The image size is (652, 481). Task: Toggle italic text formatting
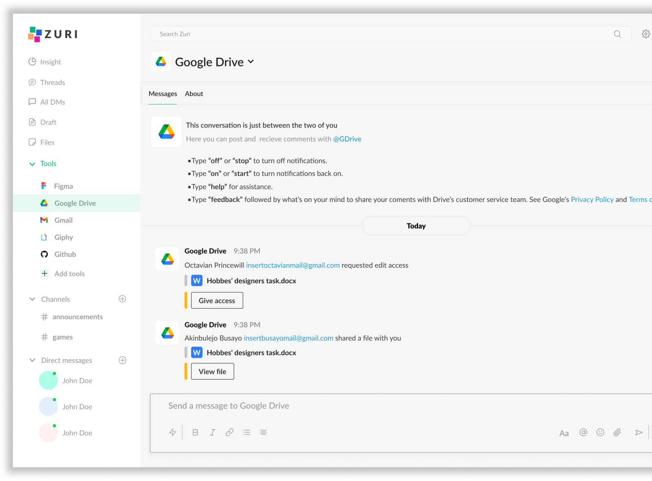coord(212,432)
